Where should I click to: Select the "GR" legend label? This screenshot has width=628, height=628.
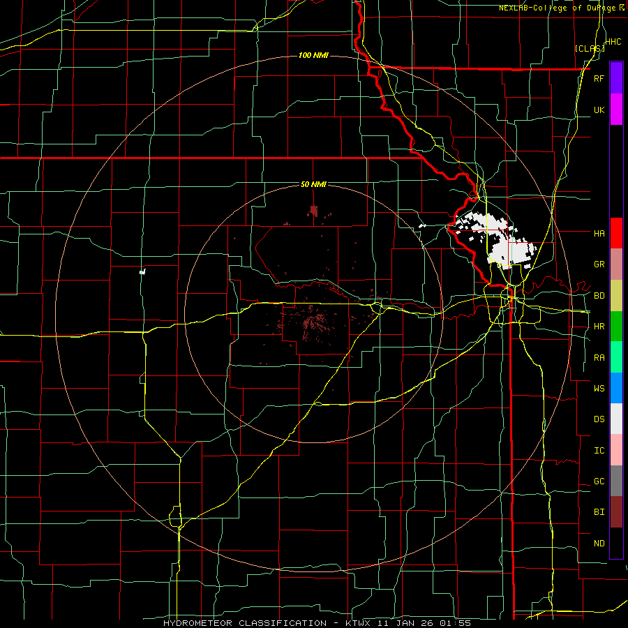599,264
